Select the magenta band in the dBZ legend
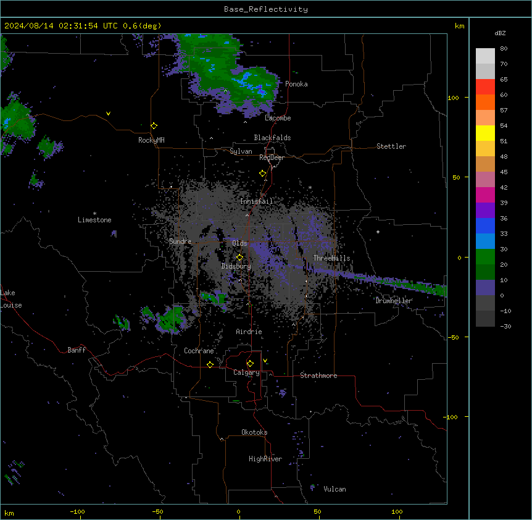532x520 pixels. (485, 195)
